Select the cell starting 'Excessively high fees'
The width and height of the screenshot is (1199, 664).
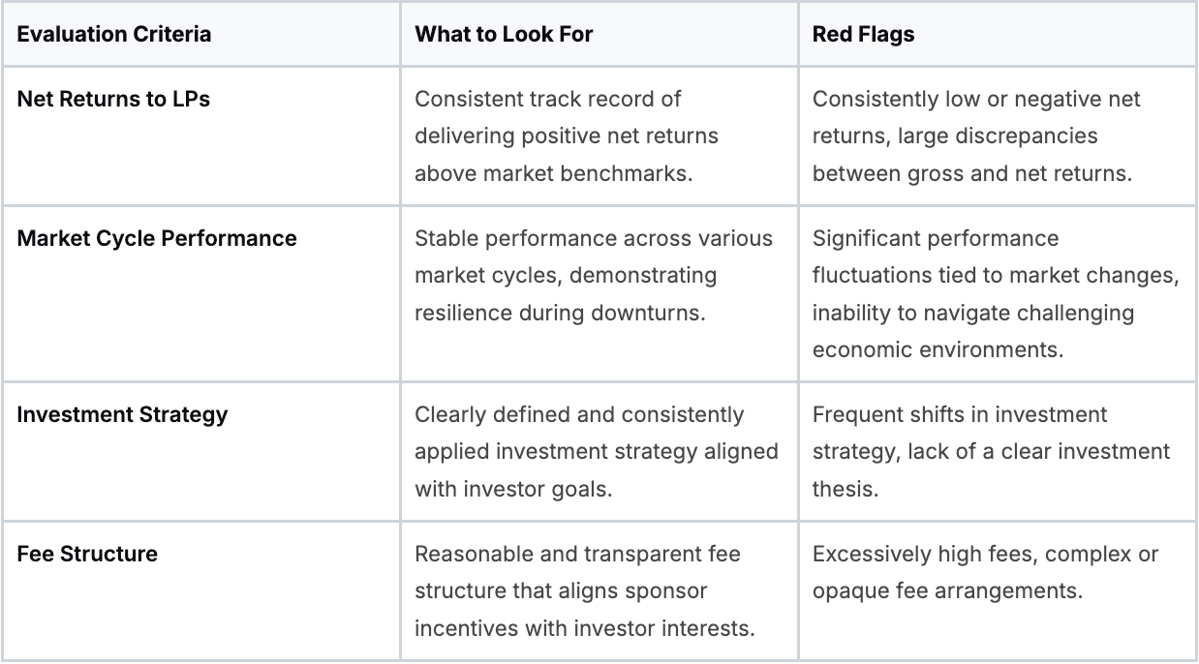click(x=985, y=572)
